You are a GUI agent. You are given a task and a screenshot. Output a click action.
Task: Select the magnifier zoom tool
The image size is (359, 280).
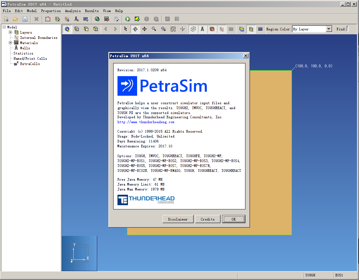(154, 29)
